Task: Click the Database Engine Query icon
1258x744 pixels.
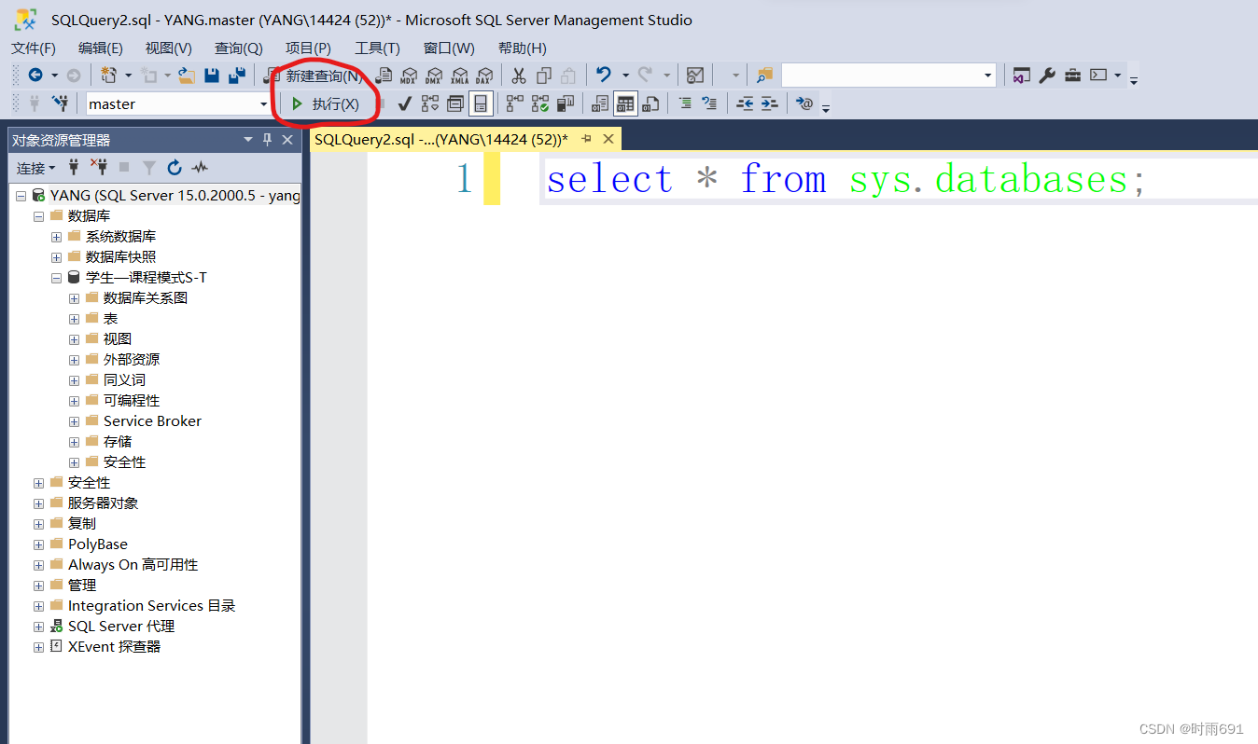Action: pyautogui.click(x=384, y=76)
